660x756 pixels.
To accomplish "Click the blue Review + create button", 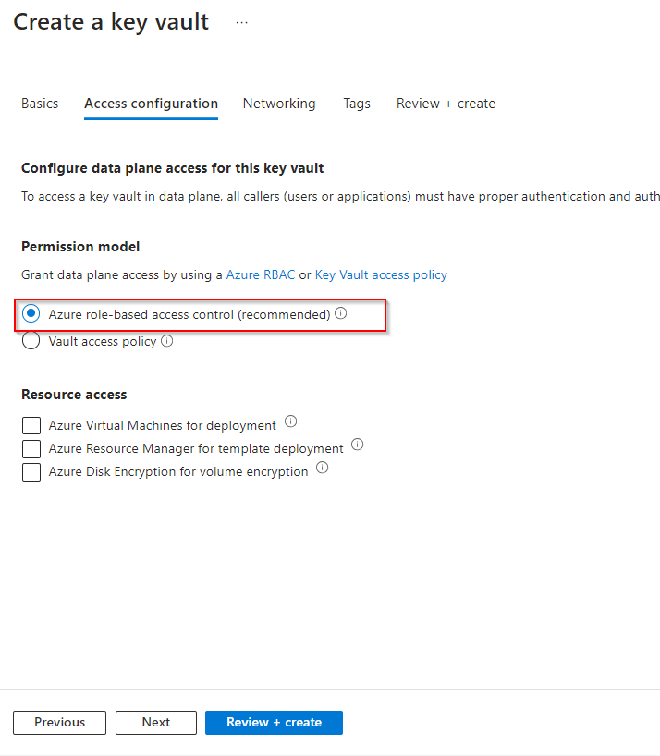I will pos(274,722).
